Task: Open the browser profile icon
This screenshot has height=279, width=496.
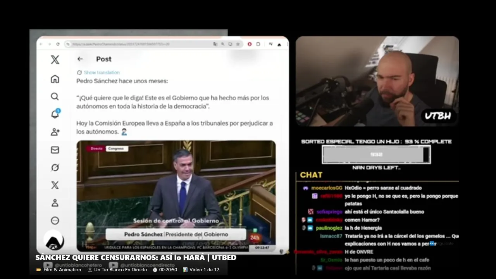Action: pos(279,45)
